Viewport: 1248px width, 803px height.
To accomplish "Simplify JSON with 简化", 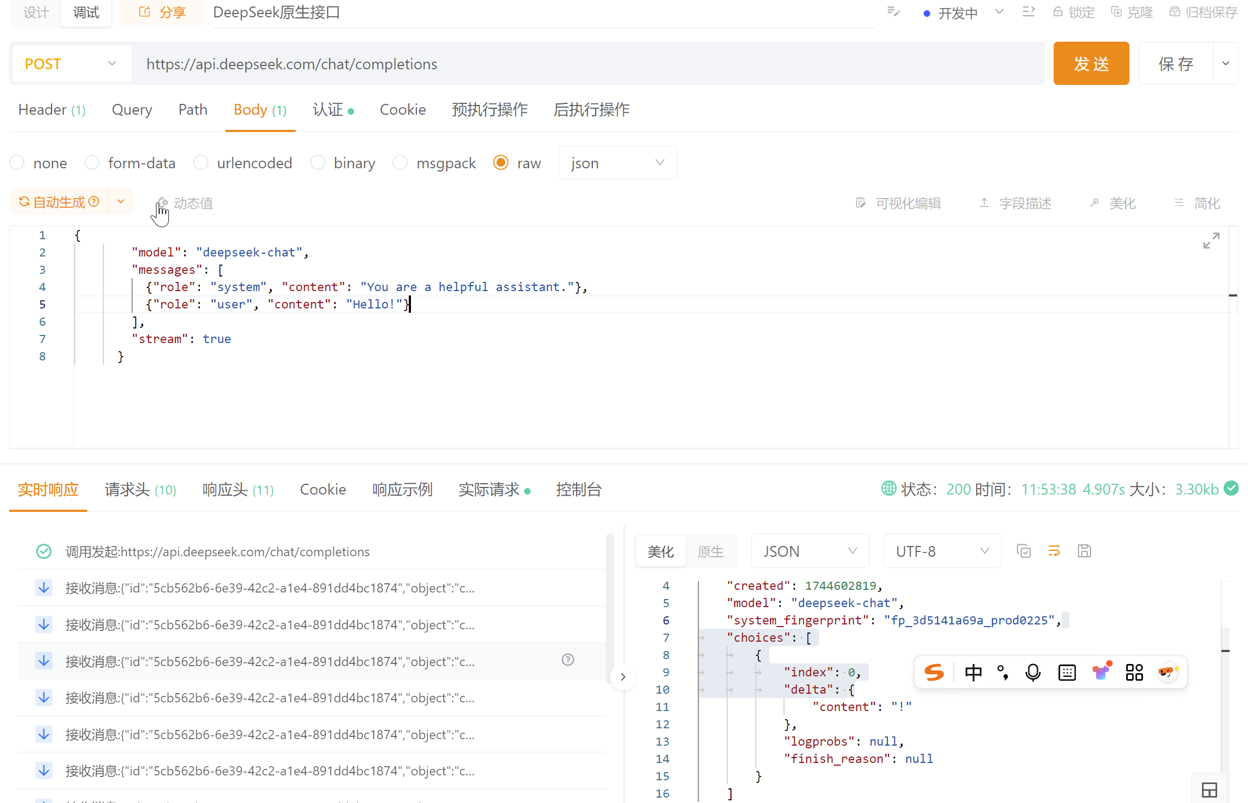I will point(1197,203).
